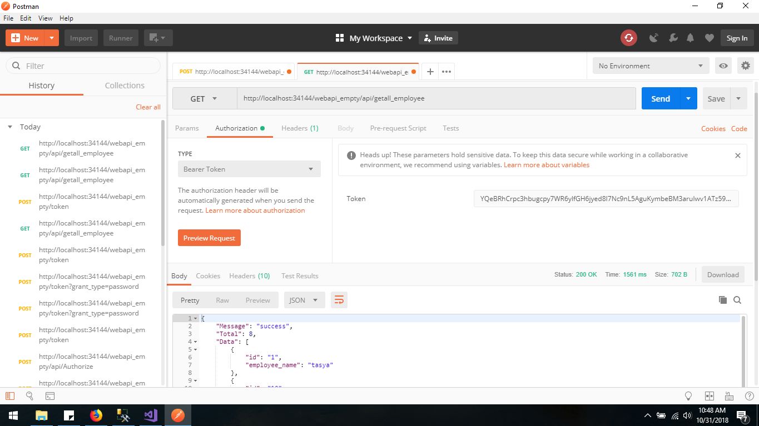Viewport: 759px width, 426px height.
Task: Open the HTTP method GET dropdown
Action: [x=204, y=99]
